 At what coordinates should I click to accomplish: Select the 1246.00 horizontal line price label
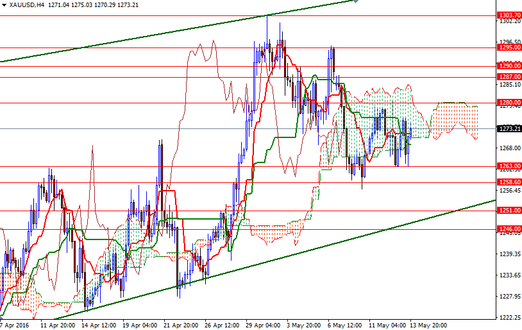509,229
